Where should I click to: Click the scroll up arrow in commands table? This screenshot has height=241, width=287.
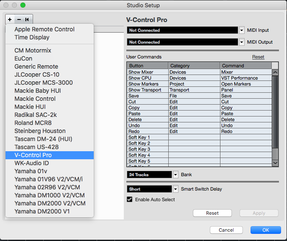pos(275,72)
